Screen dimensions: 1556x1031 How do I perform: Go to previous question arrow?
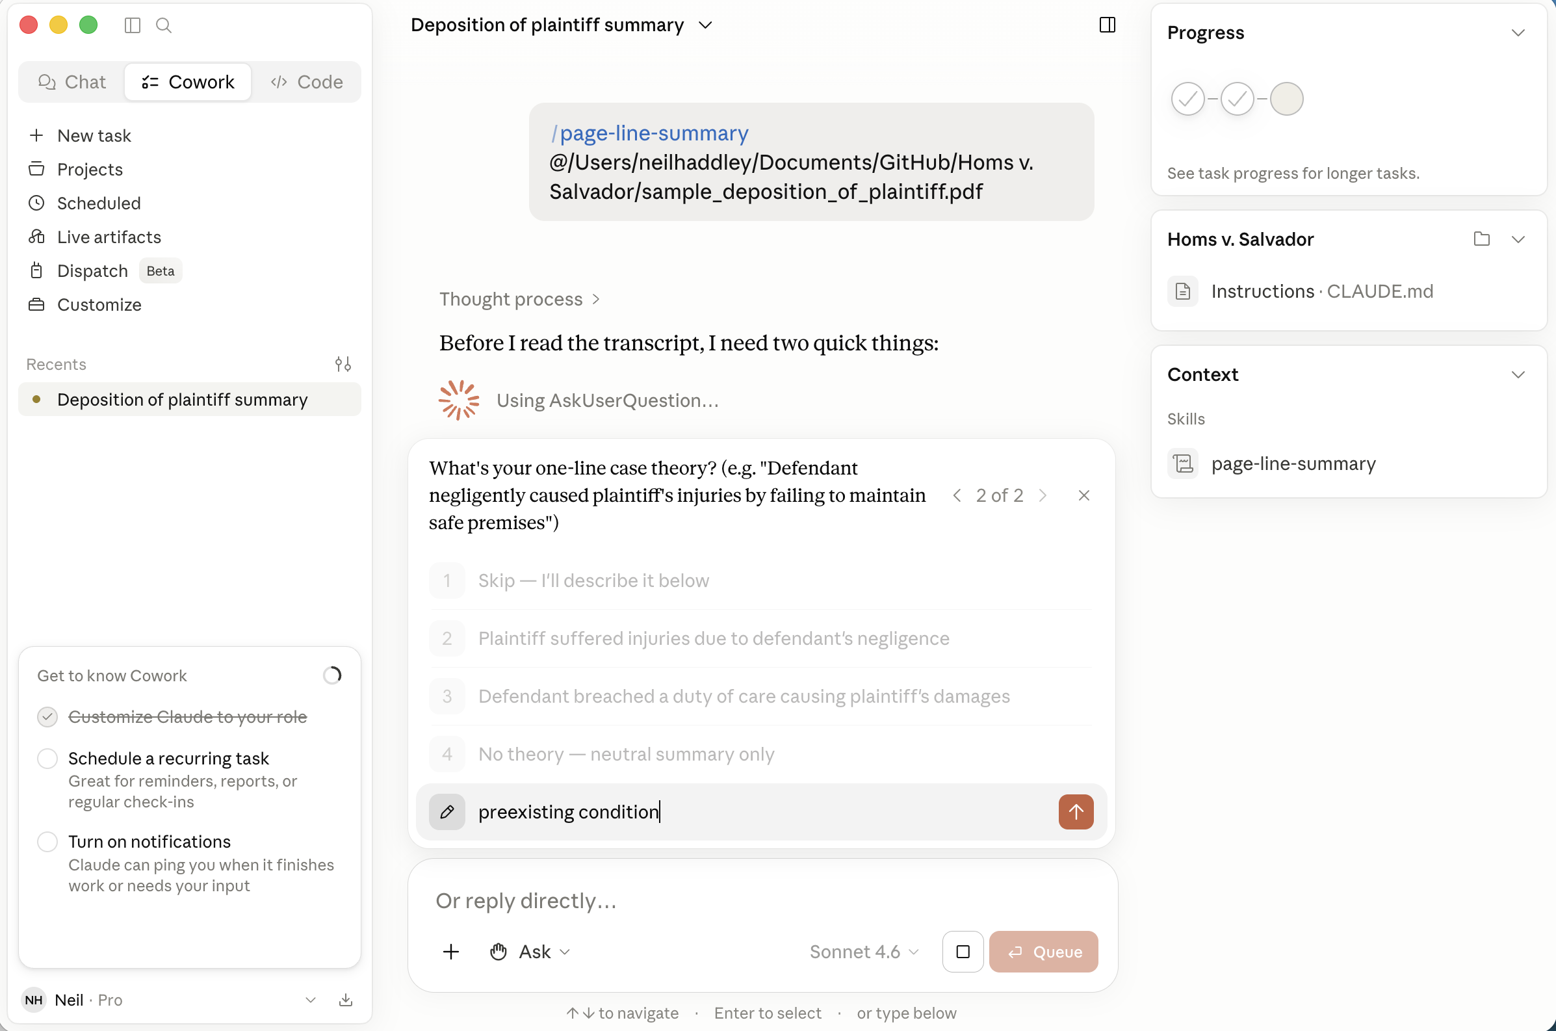pyautogui.click(x=957, y=495)
